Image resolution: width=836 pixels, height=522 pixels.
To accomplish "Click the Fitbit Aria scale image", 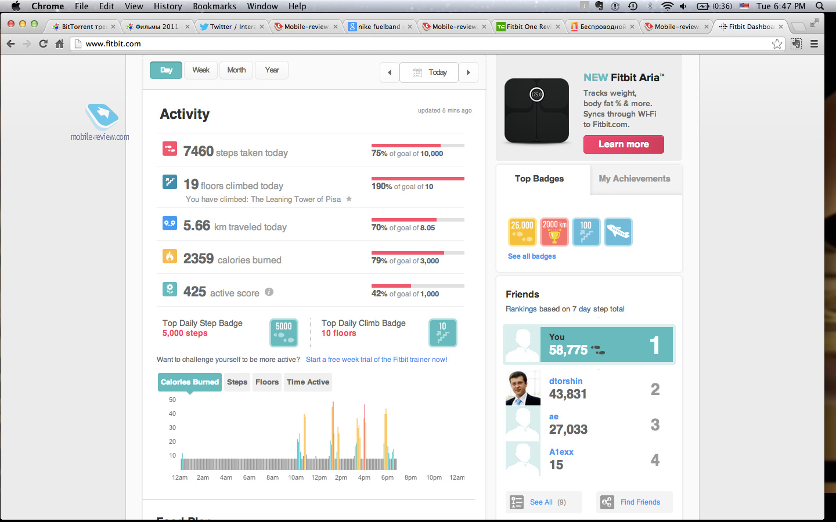I will tap(536, 111).
